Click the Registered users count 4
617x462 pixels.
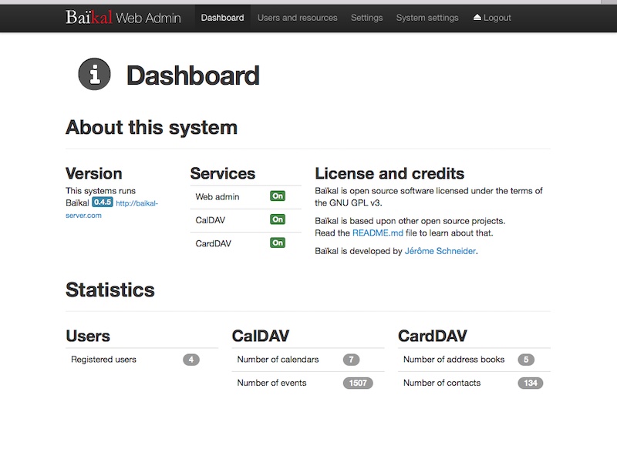190,360
